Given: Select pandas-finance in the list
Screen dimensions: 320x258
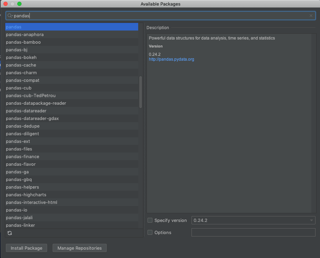Looking at the screenshot, I should coord(72,156).
